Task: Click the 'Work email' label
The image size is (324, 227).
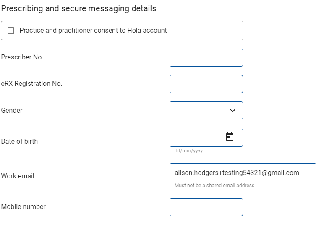Action: [18, 176]
